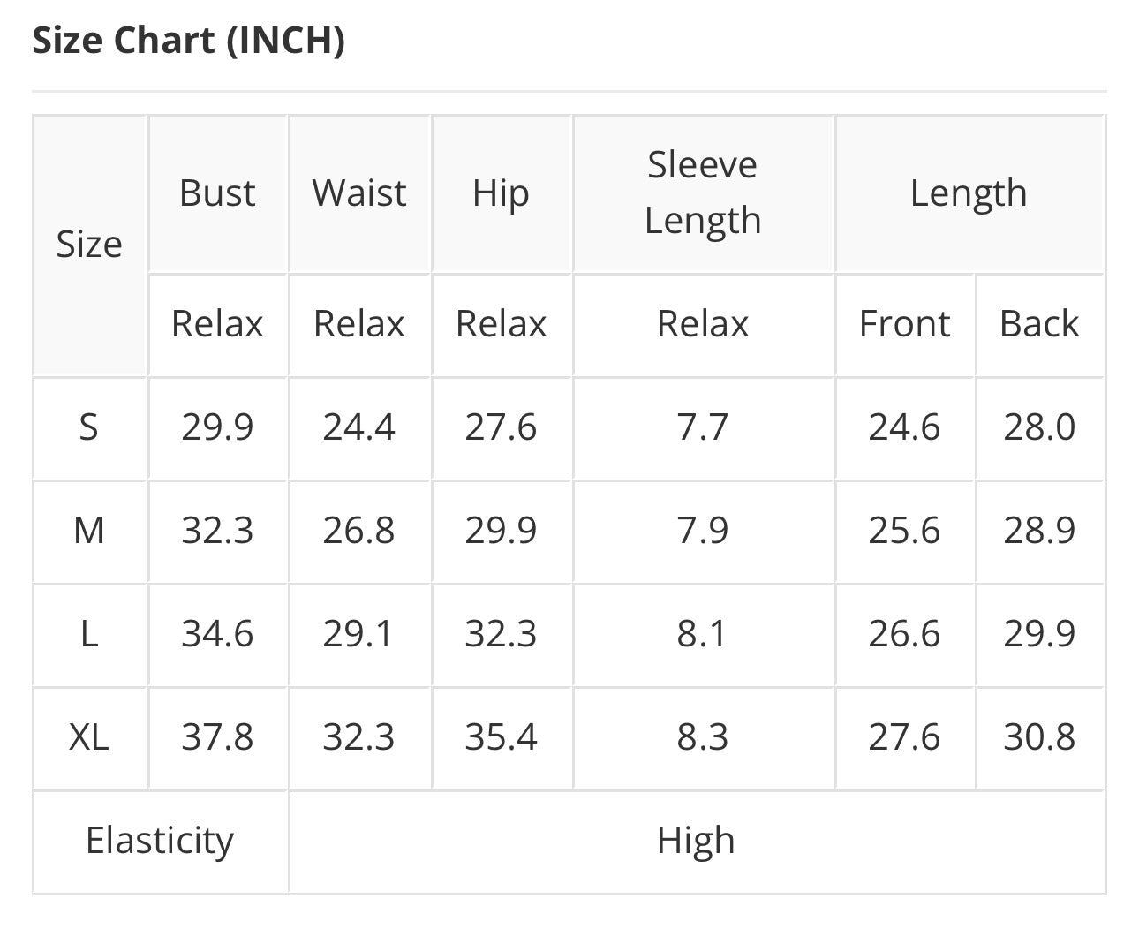Select the Waist column header
Image resolution: width=1139 pixels, height=929 pixels.
pos(359,193)
